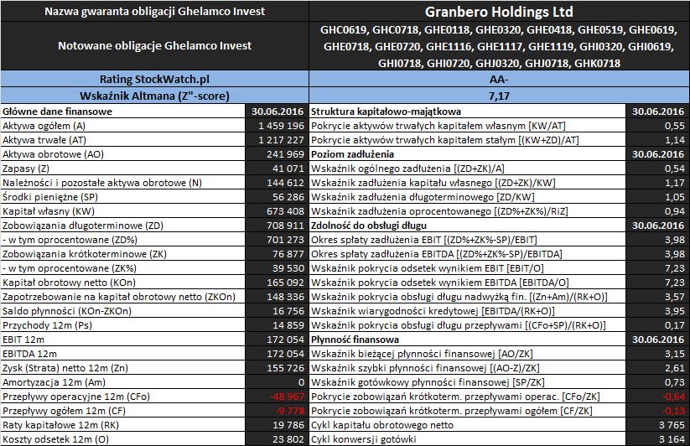Click the value '3 164'
690x446 pixels.
672,439
